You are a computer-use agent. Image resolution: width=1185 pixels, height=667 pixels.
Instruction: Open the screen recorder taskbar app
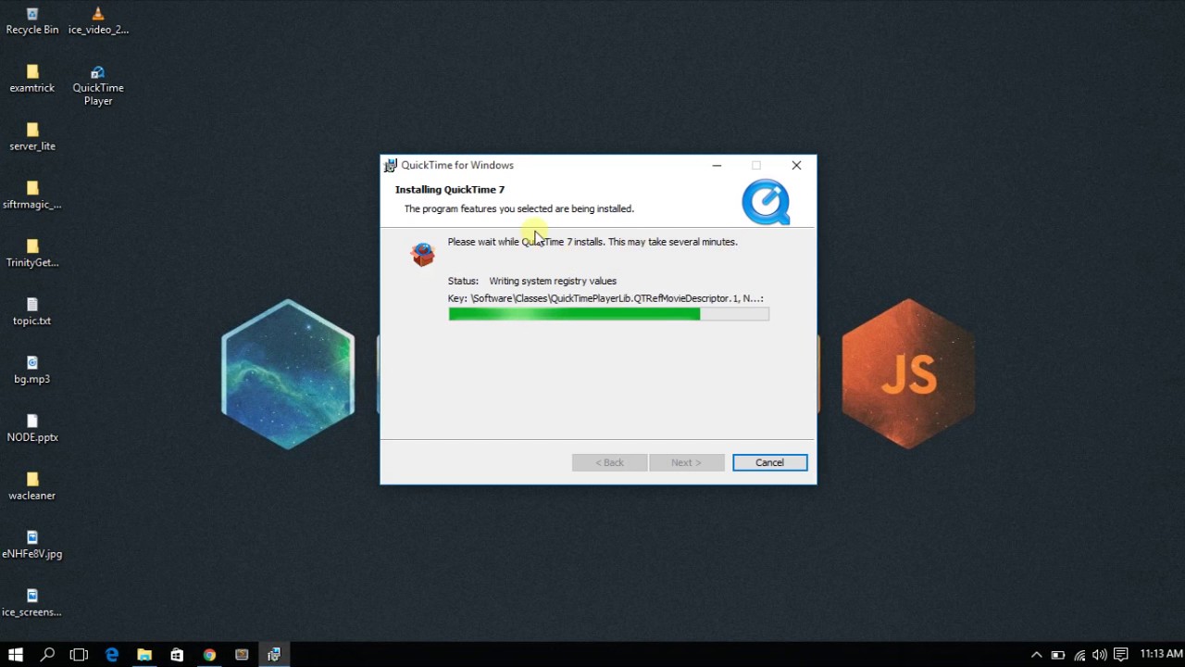pos(242,655)
